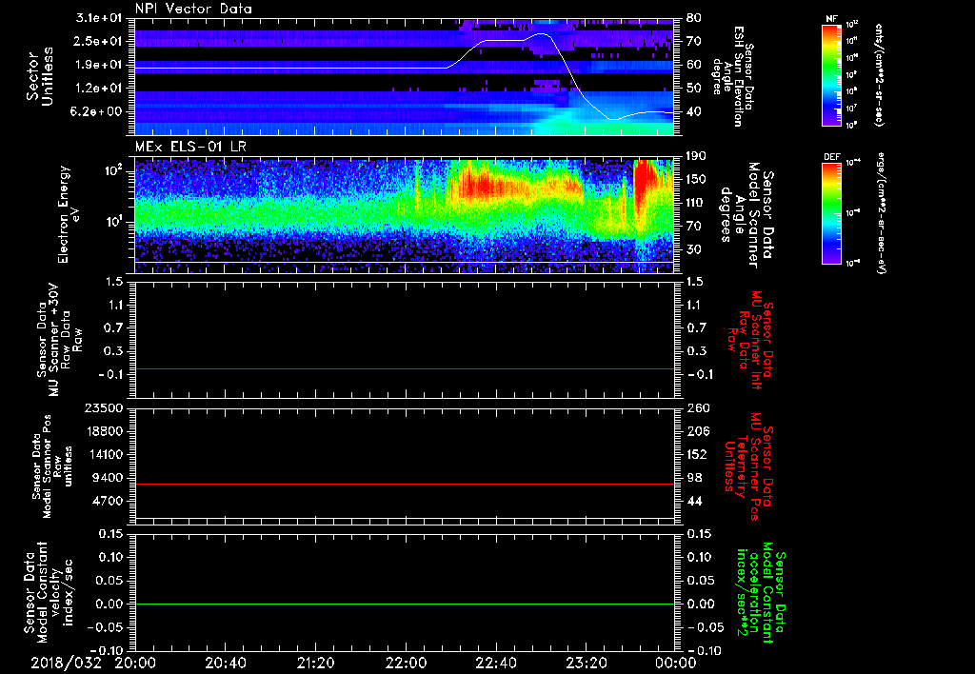Click the red 'MU Scanner Inh Raw Data' label
The width and height of the screenshot is (975, 674).
pos(748,340)
